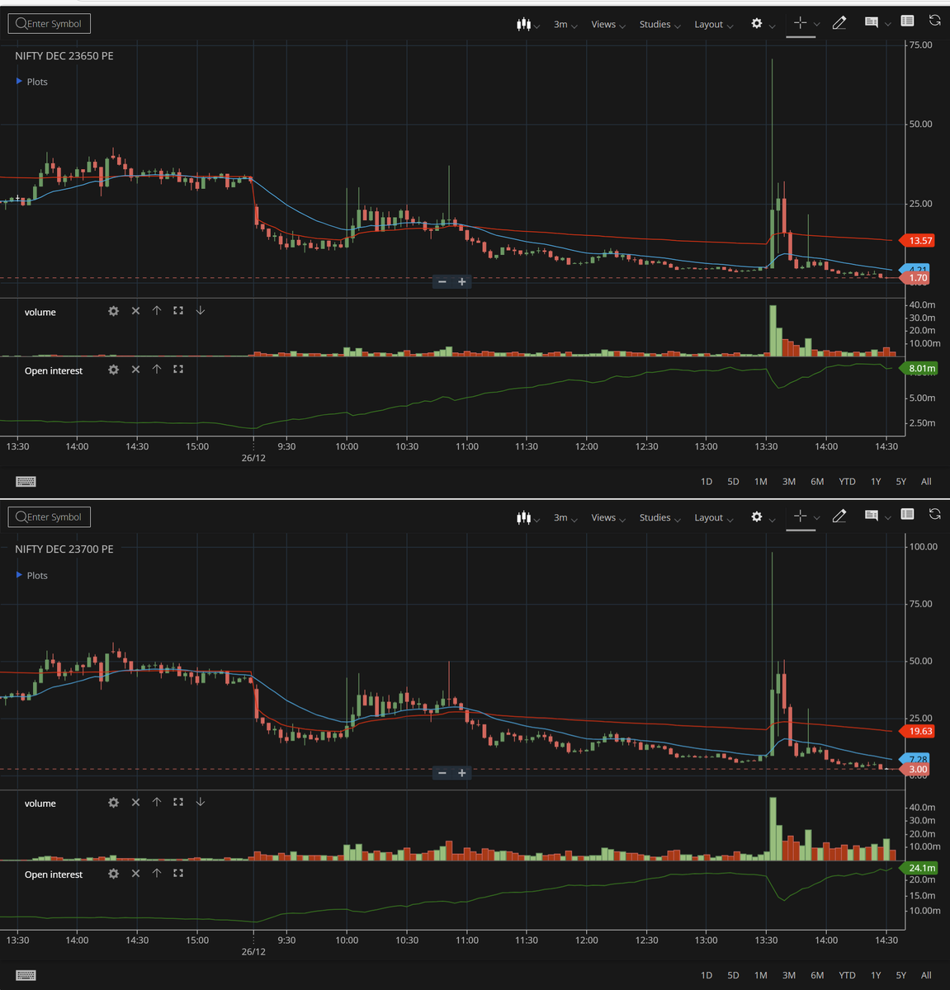Expand Plots legend in top chart
950x990 pixels.
(32, 82)
